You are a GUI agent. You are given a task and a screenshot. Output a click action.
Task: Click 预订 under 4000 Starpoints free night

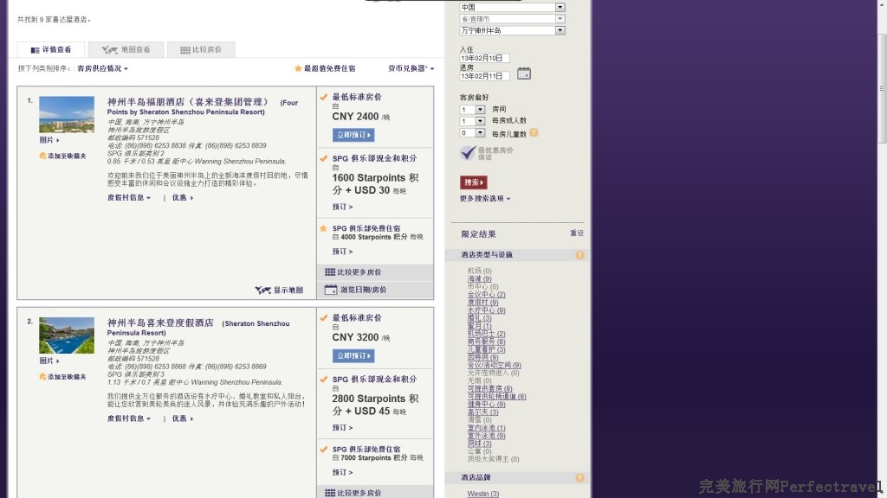(x=342, y=252)
